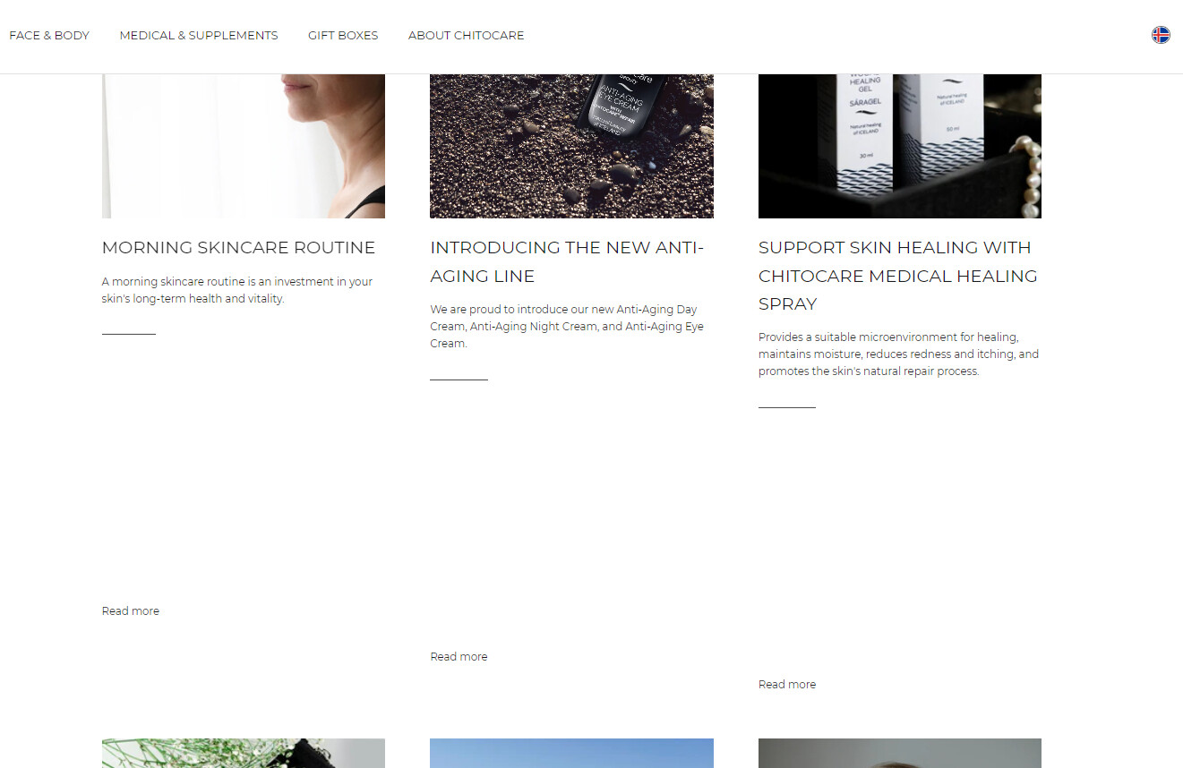Click the morning skincare routine excerpt text
1183x768 pixels.
(237, 290)
